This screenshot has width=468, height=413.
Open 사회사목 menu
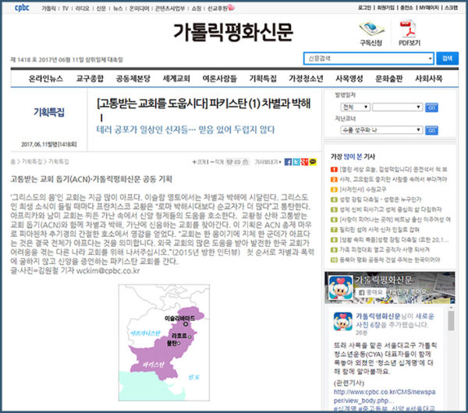[428, 79]
